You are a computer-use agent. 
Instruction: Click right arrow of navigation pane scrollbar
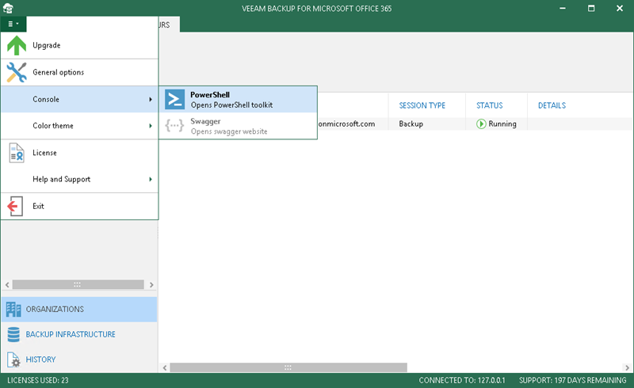pyautogui.click(x=151, y=285)
